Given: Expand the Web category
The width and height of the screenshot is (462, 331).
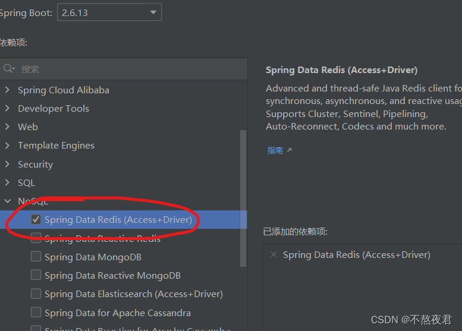Looking at the screenshot, I should (x=7, y=127).
